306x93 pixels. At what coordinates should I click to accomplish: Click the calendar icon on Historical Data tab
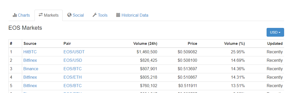[118, 15]
